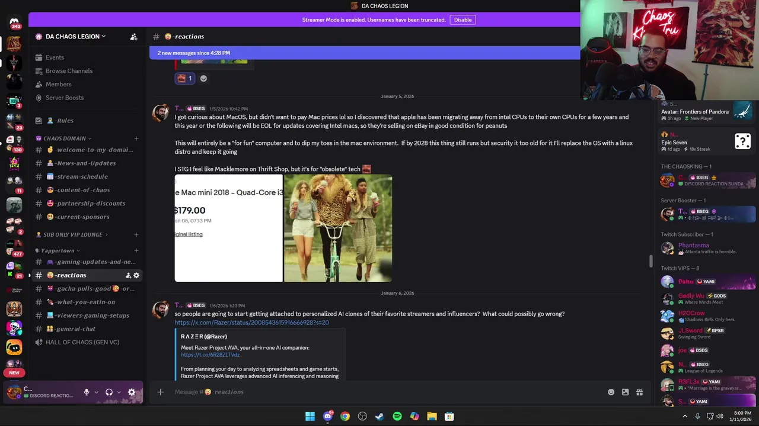Open H2OCrow's profile in member list
This screenshot has width=759, height=426.
(x=708, y=316)
